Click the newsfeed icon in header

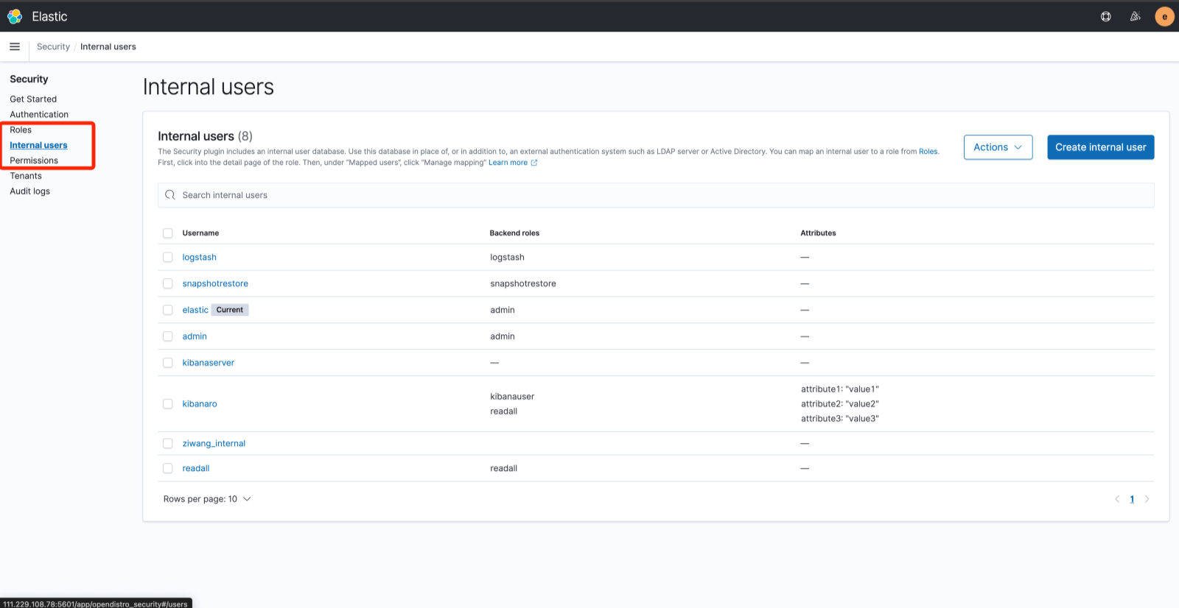[x=1135, y=16]
